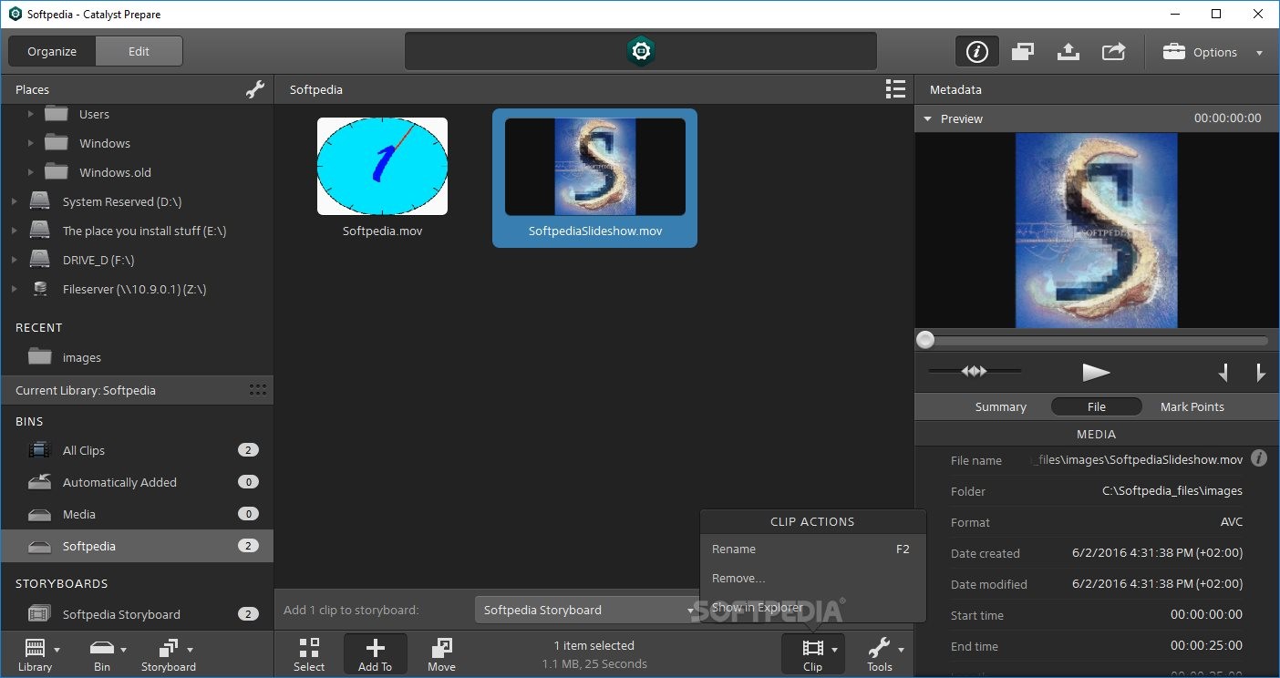1280x678 pixels.
Task: Click the copy clips icon in top toolbar
Action: [x=1022, y=52]
